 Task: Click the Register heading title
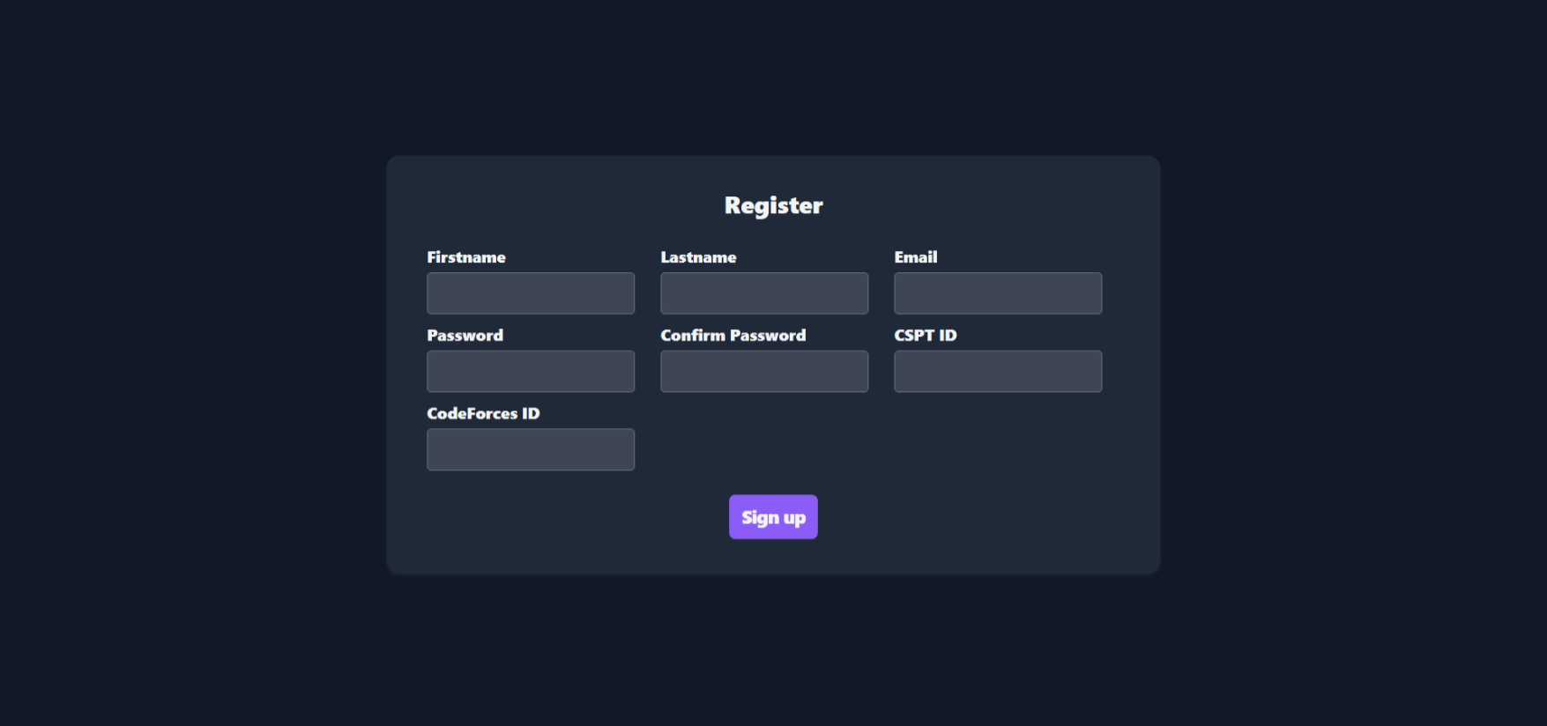772,204
